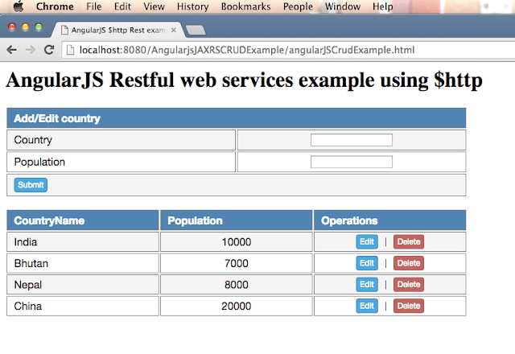The image size is (515, 354).
Task: Open the Bookmarks menu
Action: click(245, 6)
